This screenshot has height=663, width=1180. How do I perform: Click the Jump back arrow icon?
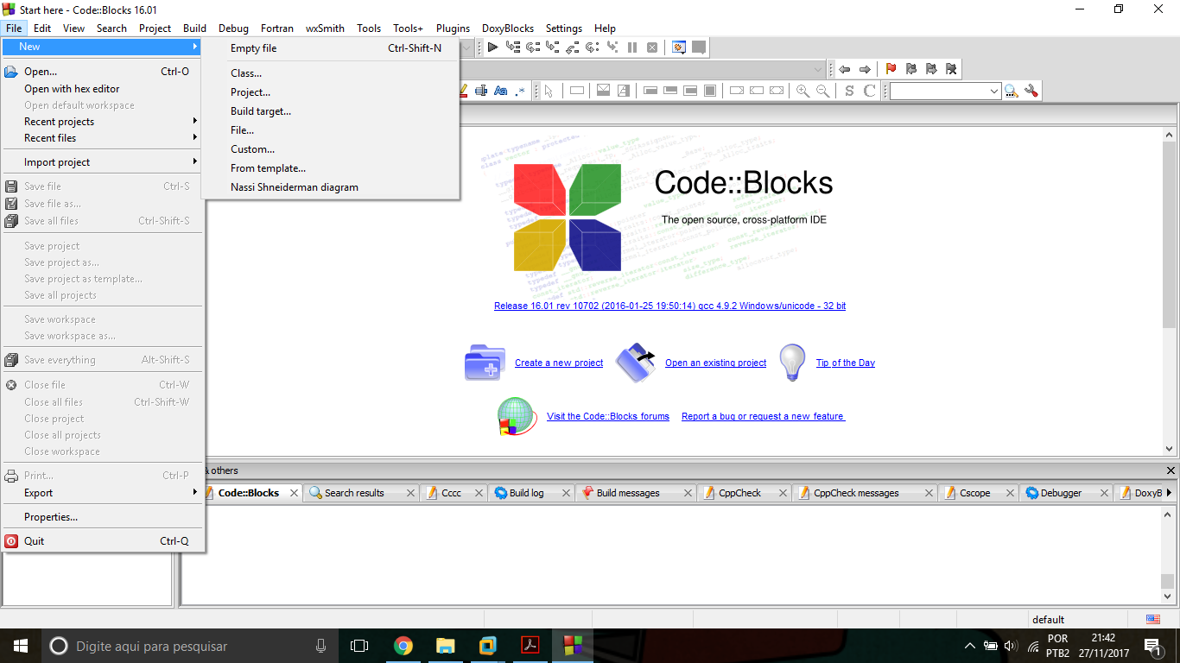pos(845,69)
